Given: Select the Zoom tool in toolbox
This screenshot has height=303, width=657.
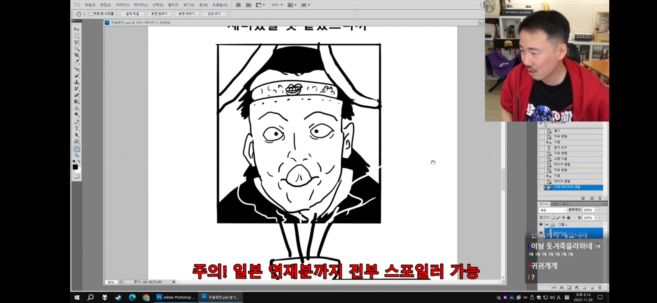Looking at the screenshot, I should 77,155.
